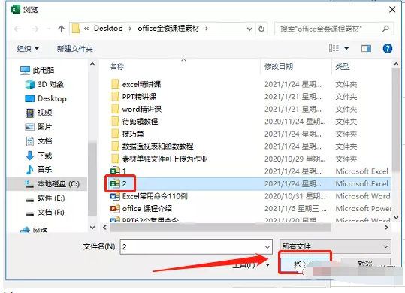Select the 技巧篇 folder
This screenshot has height=293, width=405.
(128, 134)
